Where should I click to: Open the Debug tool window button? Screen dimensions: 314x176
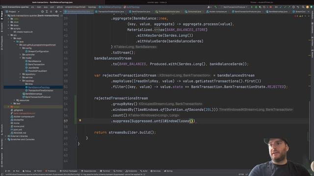tap(26, 171)
